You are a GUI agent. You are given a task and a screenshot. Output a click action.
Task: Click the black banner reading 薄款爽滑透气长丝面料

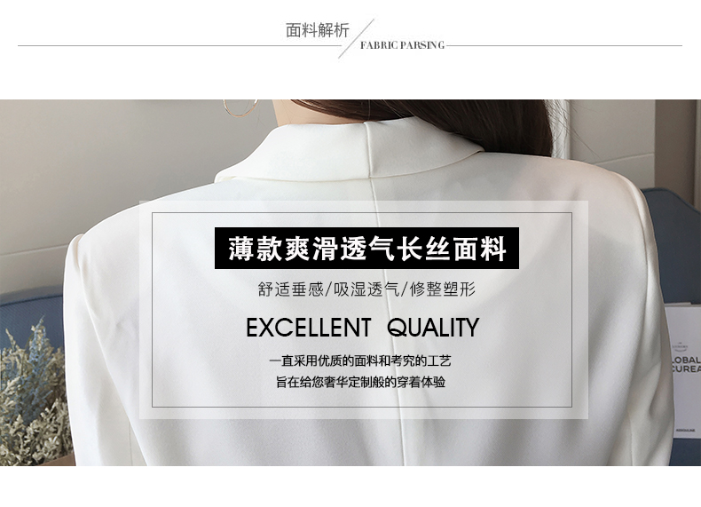(366, 249)
